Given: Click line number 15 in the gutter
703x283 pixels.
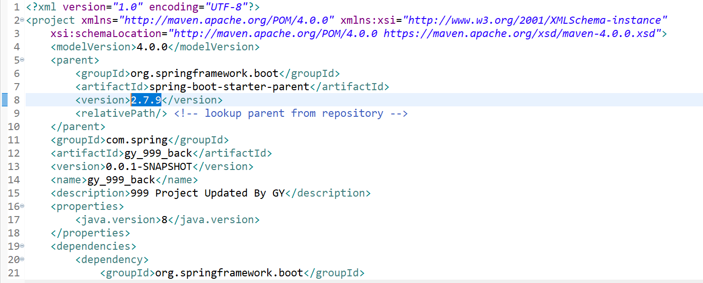Looking at the screenshot, I should [14, 193].
